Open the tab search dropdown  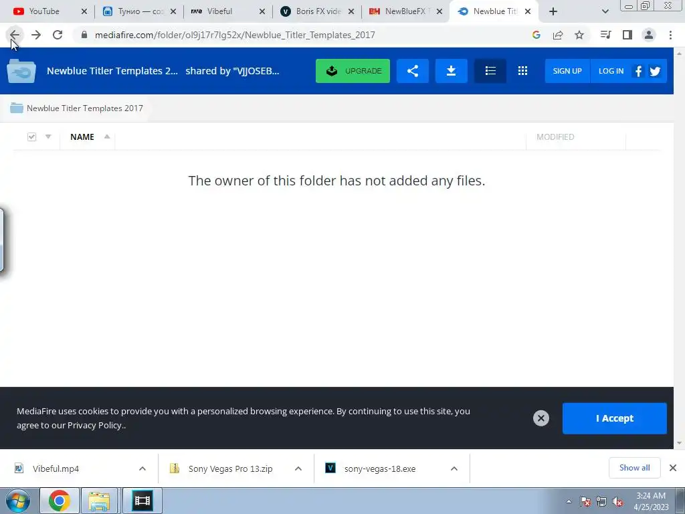(605, 11)
